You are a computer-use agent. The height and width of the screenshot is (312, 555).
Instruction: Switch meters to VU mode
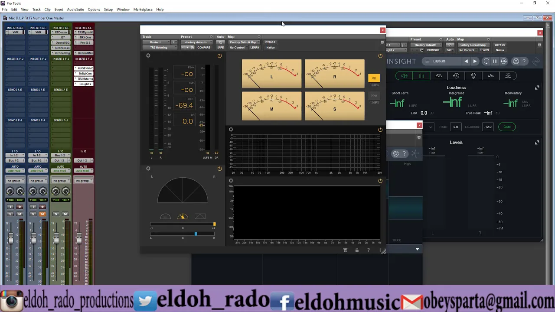tap(374, 78)
